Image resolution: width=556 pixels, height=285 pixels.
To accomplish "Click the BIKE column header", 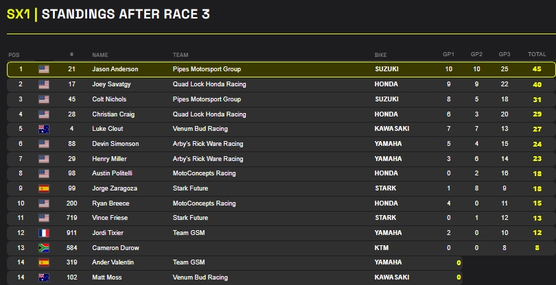I will click(381, 54).
